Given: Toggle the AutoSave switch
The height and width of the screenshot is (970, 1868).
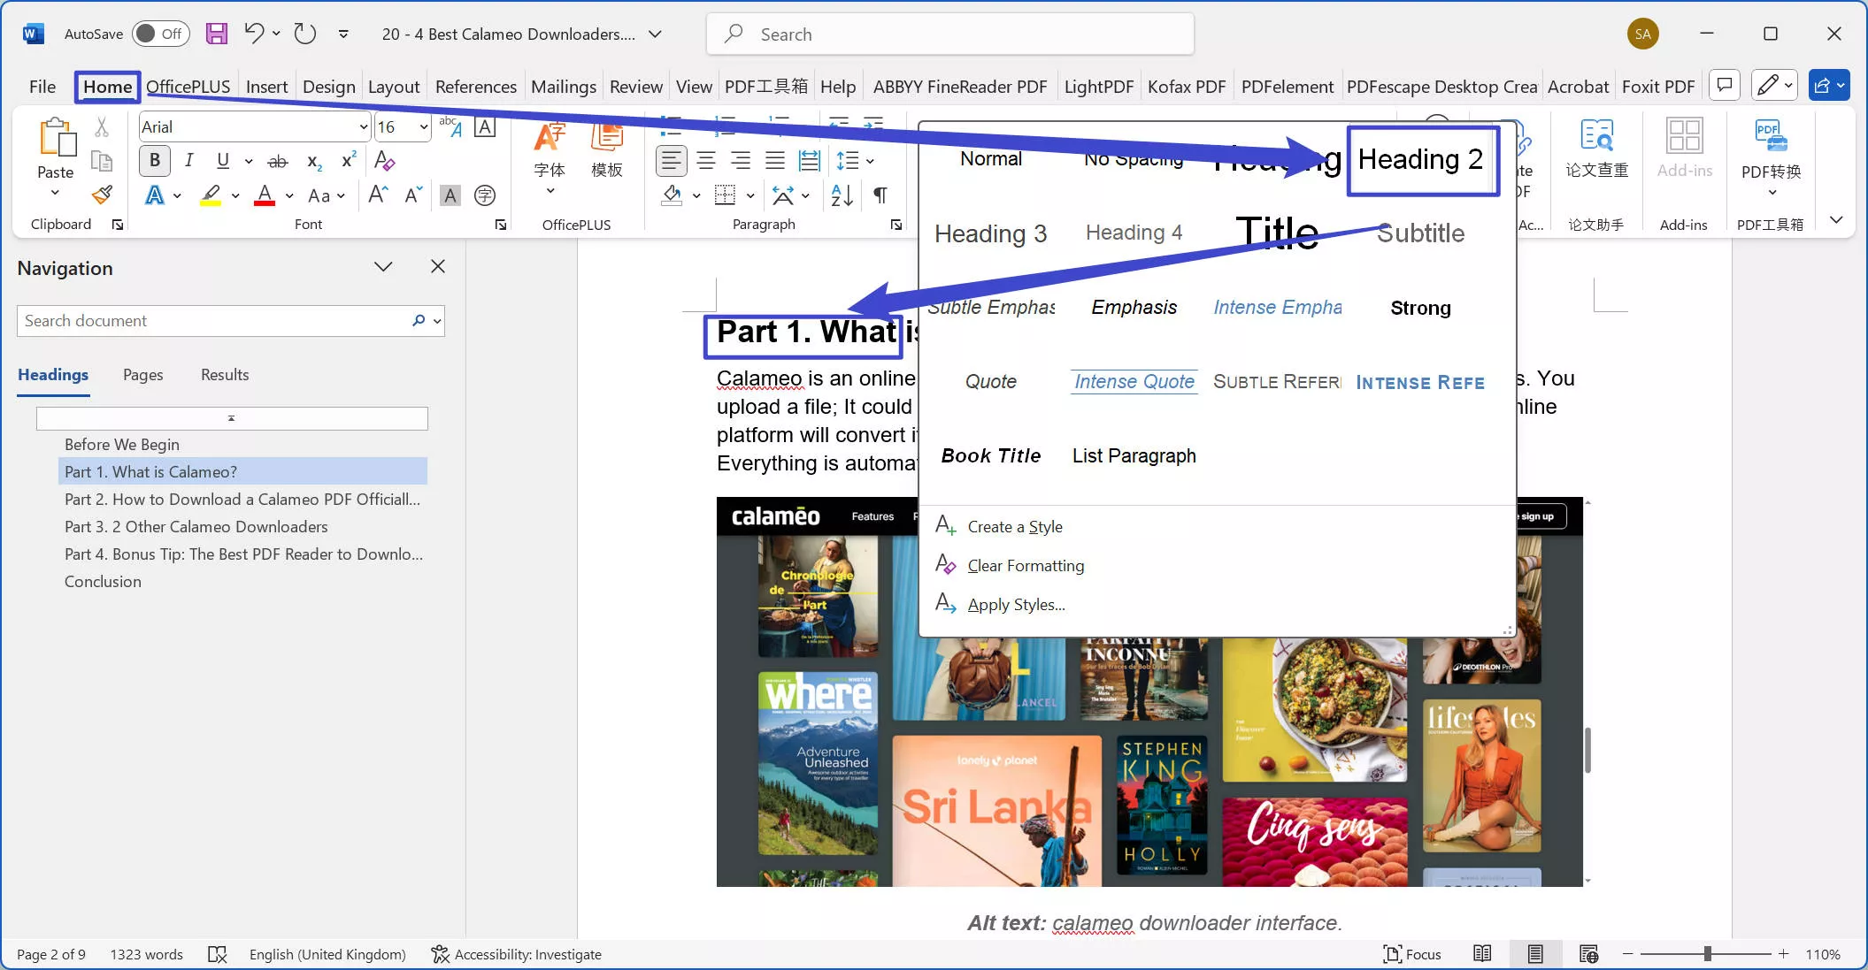Looking at the screenshot, I should pyautogui.click(x=160, y=34).
